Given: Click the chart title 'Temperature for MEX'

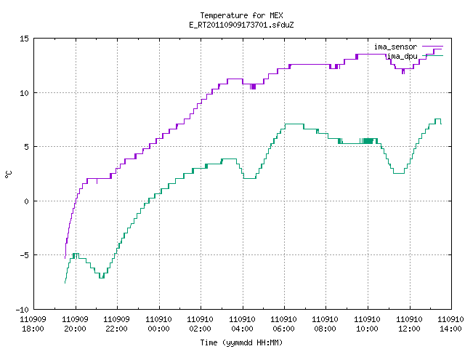Looking at the screenshot, I should 241,15.
